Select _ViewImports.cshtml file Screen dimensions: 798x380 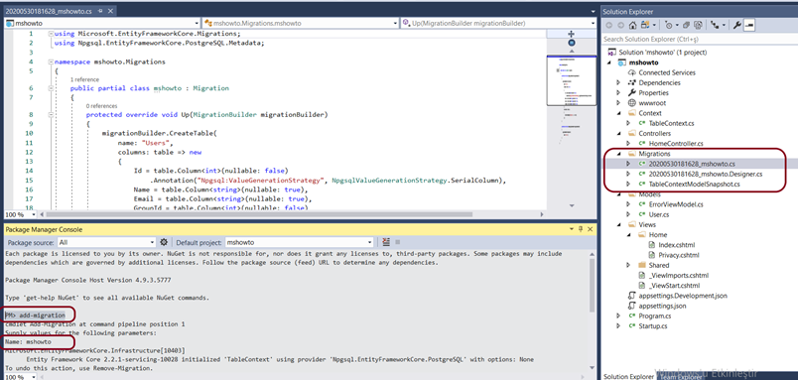click(679, 275)
